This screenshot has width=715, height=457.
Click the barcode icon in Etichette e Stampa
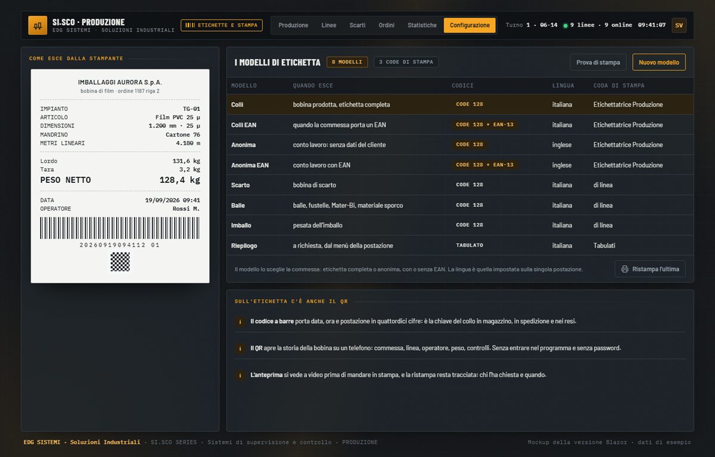189,25
